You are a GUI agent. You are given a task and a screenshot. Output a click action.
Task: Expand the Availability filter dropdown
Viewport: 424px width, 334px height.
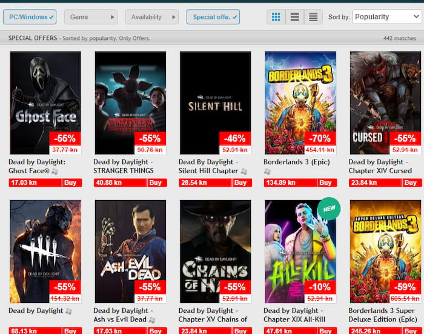tap(152, 17)
